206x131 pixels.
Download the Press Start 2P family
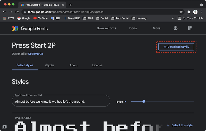point(176,47)
